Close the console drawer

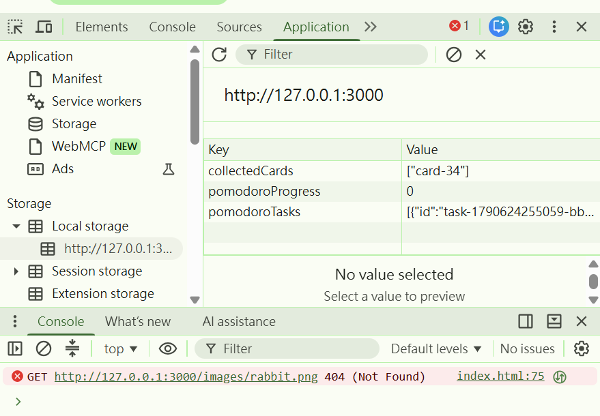click(x=582, y=322)
